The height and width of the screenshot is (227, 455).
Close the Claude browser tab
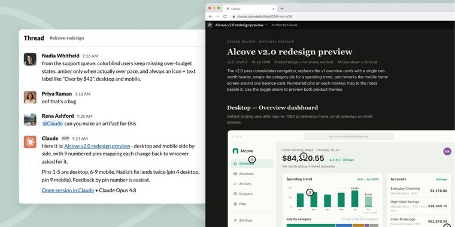[274, 9]
